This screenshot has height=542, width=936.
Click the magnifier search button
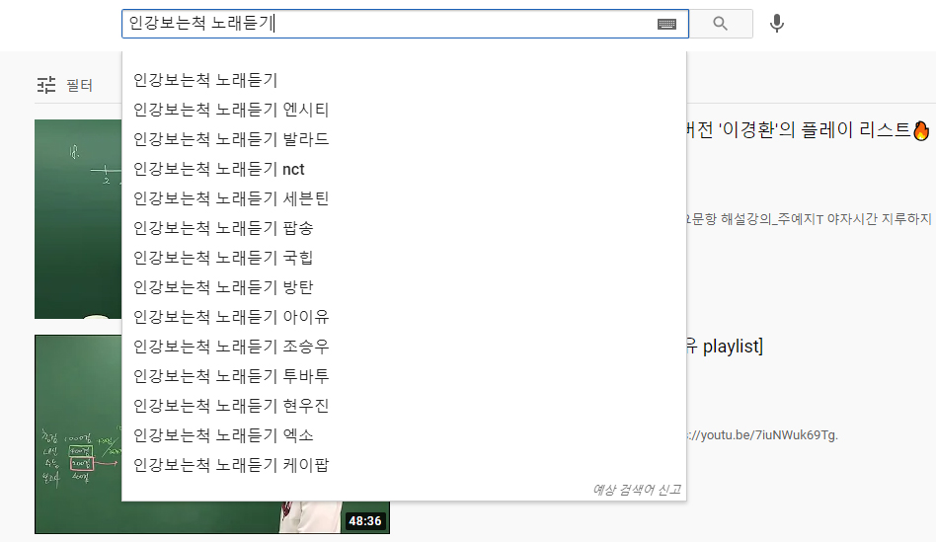coord(721,24)
